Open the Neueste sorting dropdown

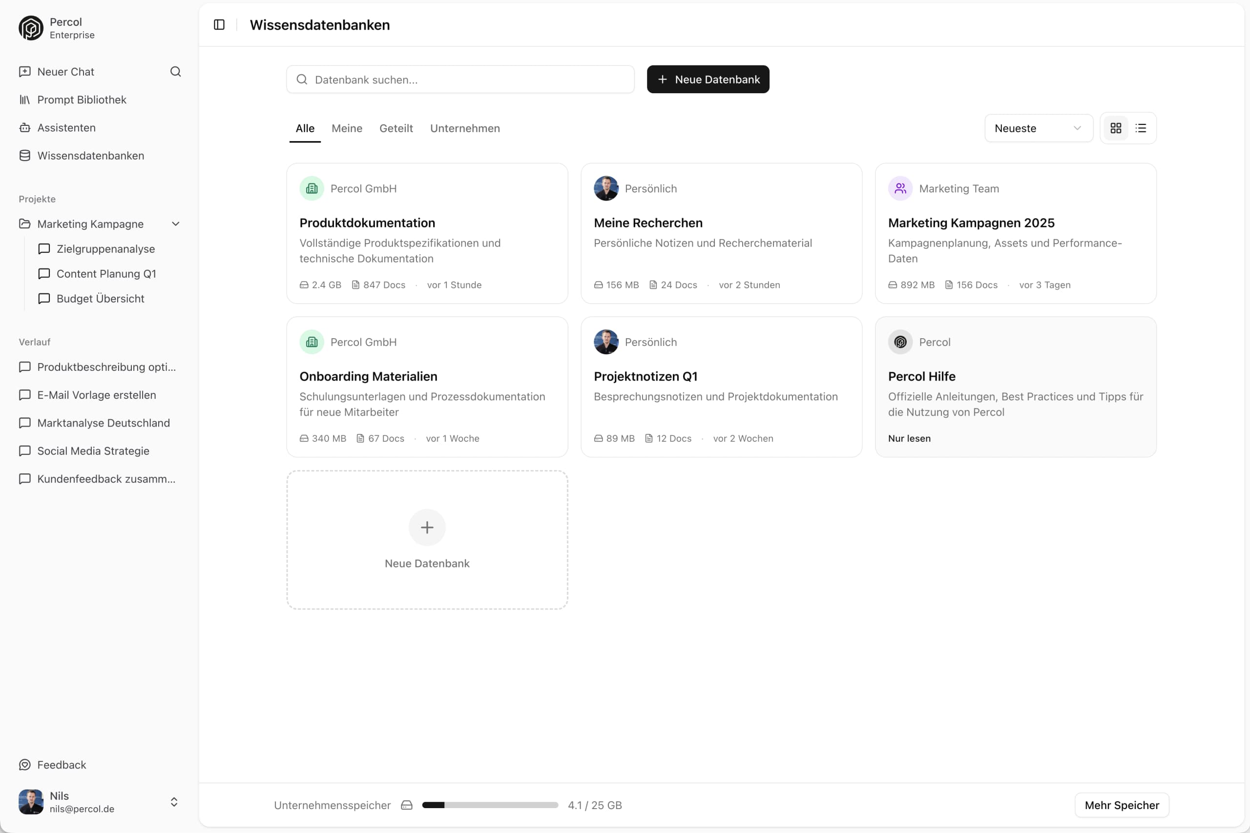click(x=1038, y=127)
